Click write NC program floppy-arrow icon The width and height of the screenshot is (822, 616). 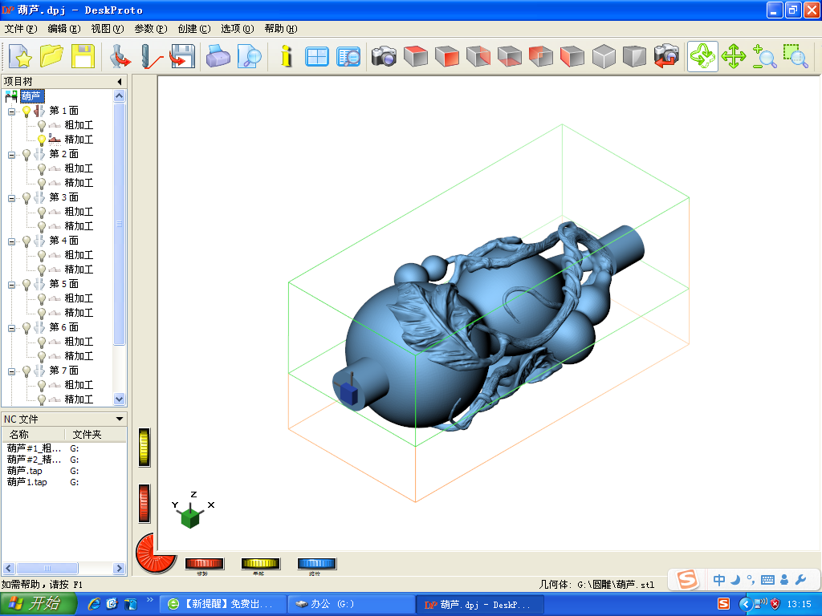(182, 56)
